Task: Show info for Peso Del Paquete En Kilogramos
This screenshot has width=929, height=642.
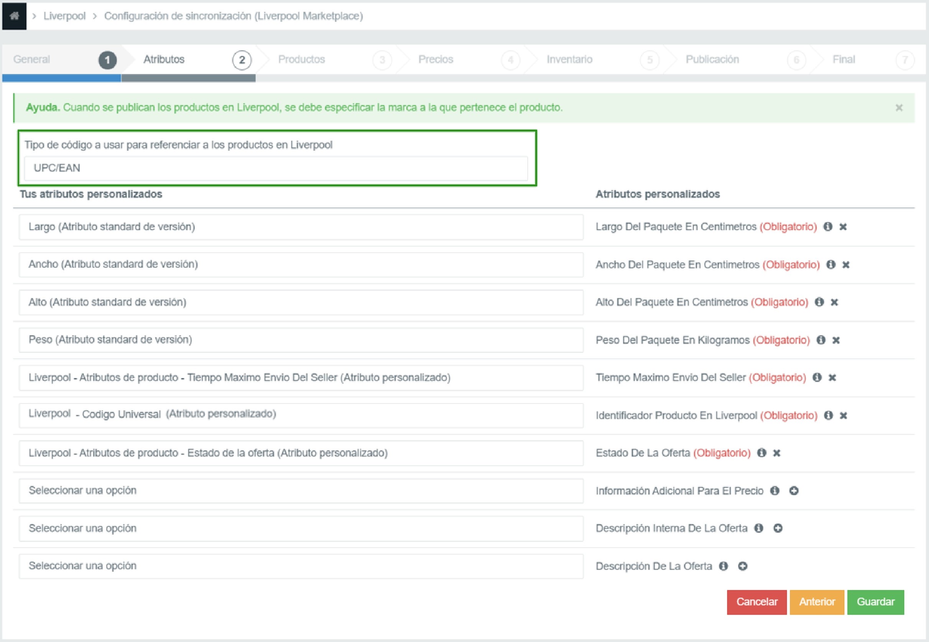Action: 821,340
